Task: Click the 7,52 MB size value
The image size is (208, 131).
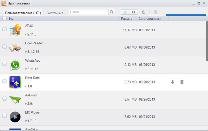Action: [130, 117]
